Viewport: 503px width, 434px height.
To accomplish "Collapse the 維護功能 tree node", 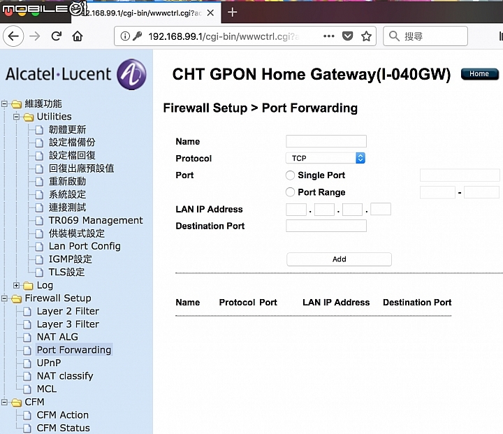I will [x=4, y=103].
